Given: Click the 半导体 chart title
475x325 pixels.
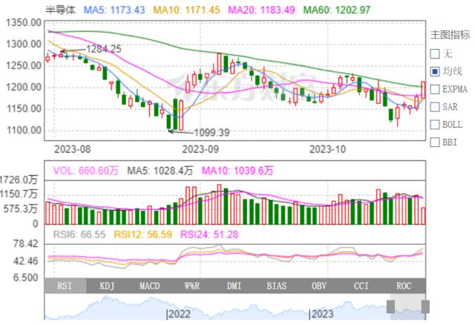Looking at the screenshot, I should tap(60, 10).
